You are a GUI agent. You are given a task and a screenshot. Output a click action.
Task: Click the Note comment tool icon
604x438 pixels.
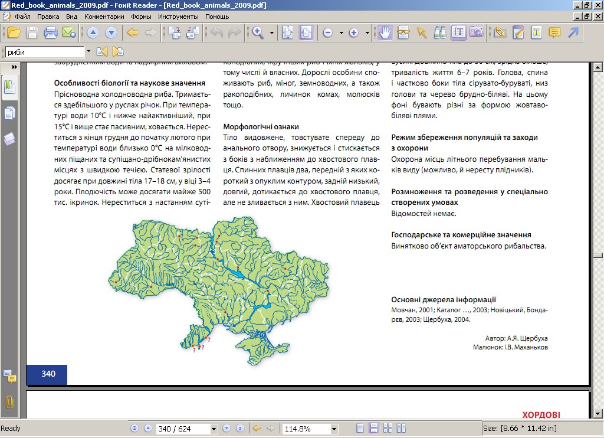[x=554, y=32]
